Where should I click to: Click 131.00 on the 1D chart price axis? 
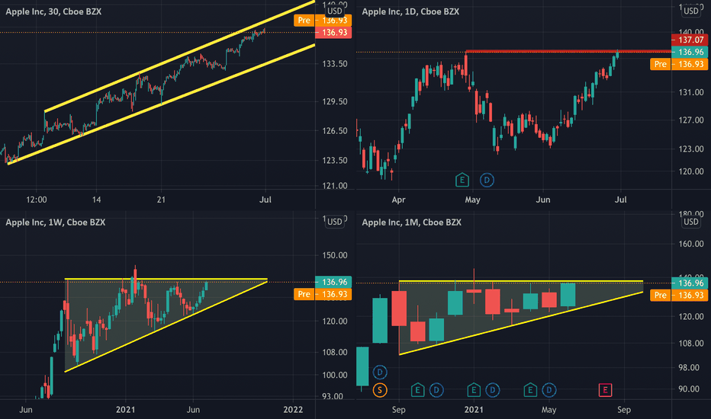pos(691,92)
